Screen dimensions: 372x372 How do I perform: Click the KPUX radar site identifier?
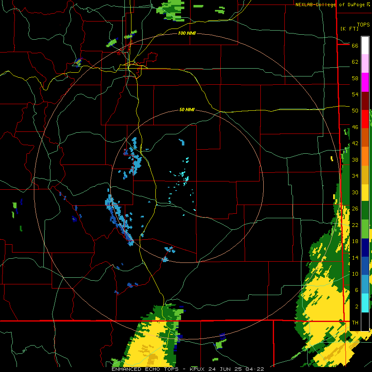197,369
